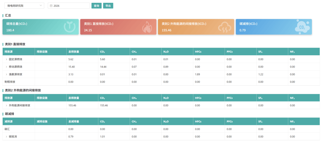Click the CO₂ cloud icon on 碳减排 card

coord(303,26)
